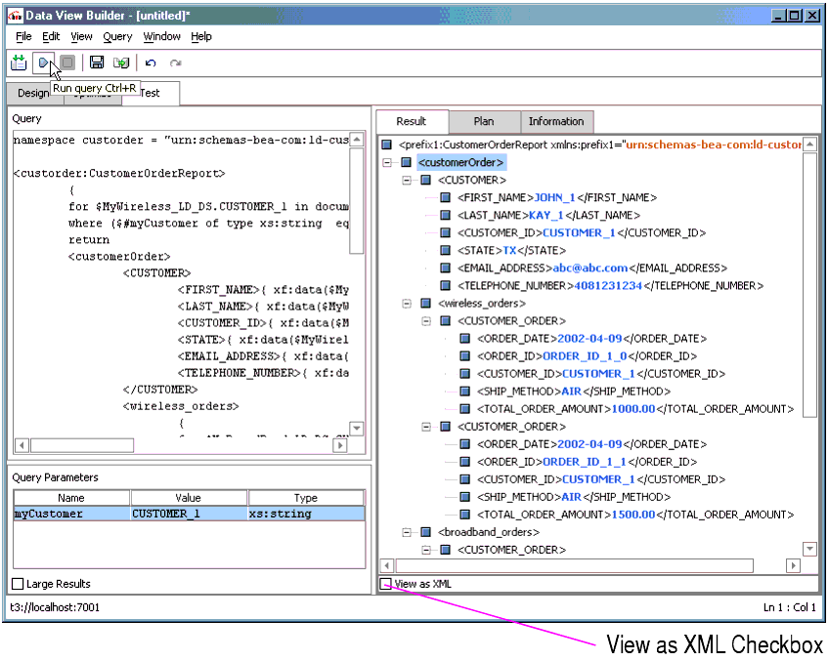Click node icon beside ORDER_ID_1_1 row

464,462
